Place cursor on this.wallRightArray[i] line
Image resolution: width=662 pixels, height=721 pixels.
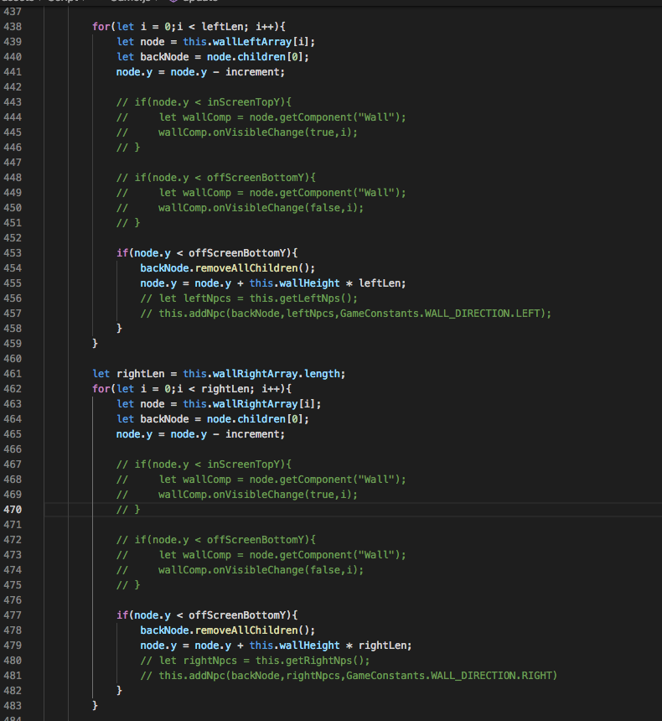click(x=219, y=404)
